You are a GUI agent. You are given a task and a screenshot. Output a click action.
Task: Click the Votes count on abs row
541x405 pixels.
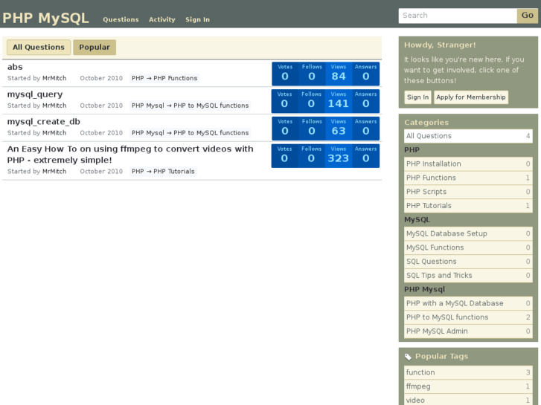click(x=285, y=74)
